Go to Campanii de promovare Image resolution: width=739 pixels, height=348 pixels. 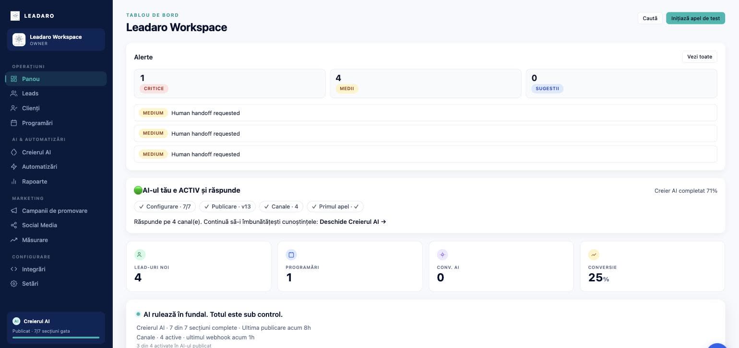pyautogui.click(x=56, y=211)
